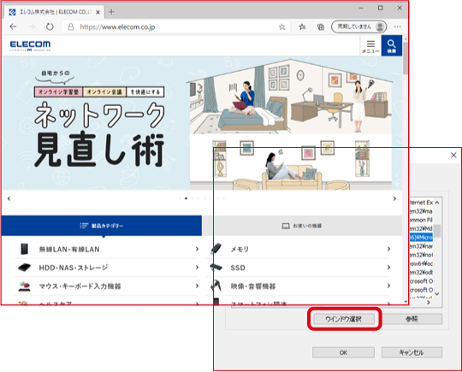462x372 pixels.
Task: Select highlighted '86)¥Micro' list entry
Action: point(421,237)
